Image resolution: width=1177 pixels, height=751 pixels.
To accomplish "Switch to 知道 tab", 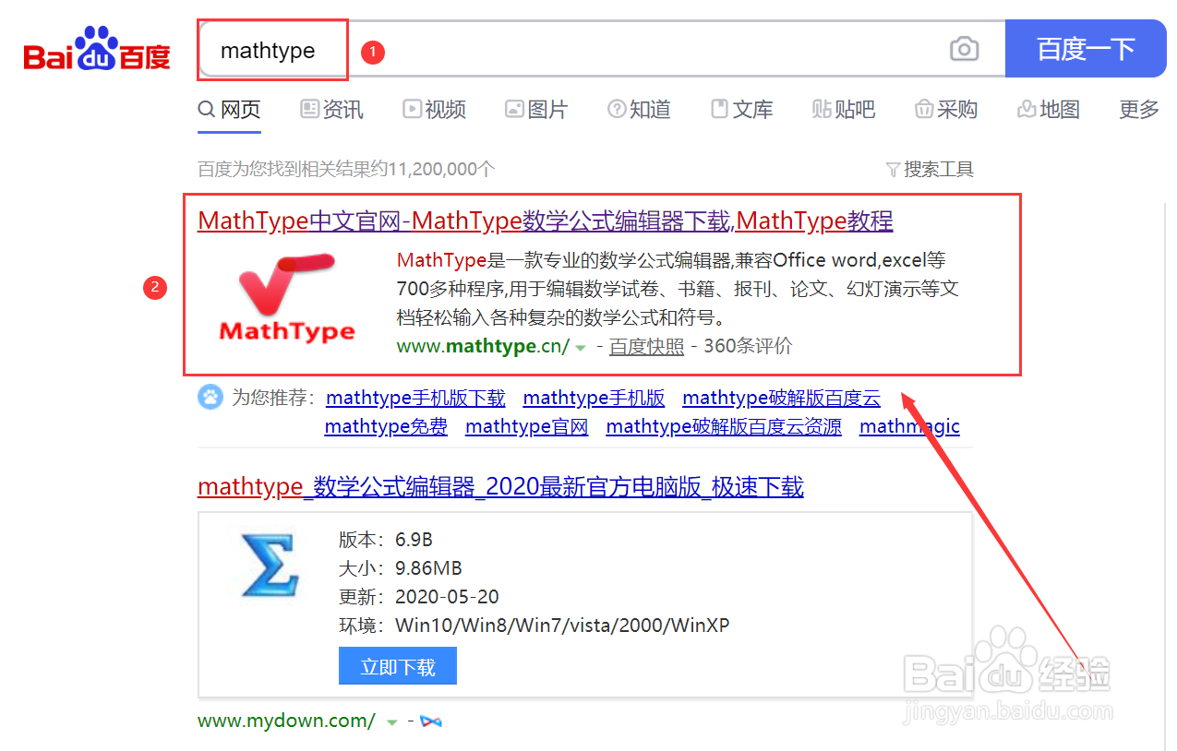I will pyautogui.click(x=639, y=110).
